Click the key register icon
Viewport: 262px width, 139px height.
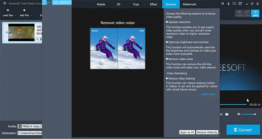228,4
